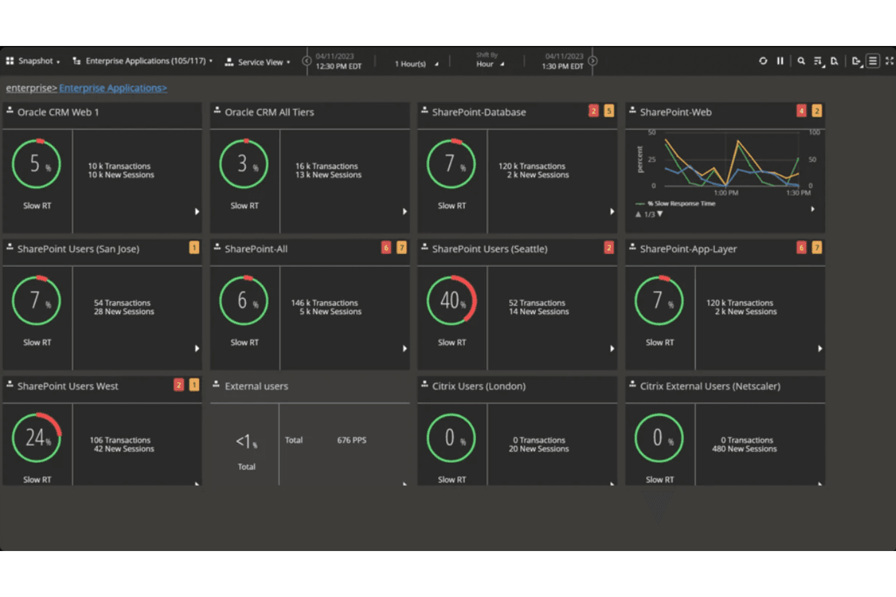Click red alert badge 6 on SharePoint-App-Layer
The height and width of the screenshot is (597, 896).
[802, 247]
